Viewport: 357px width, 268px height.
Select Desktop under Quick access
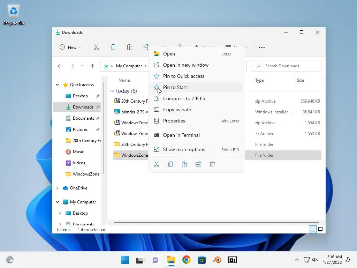80,96
